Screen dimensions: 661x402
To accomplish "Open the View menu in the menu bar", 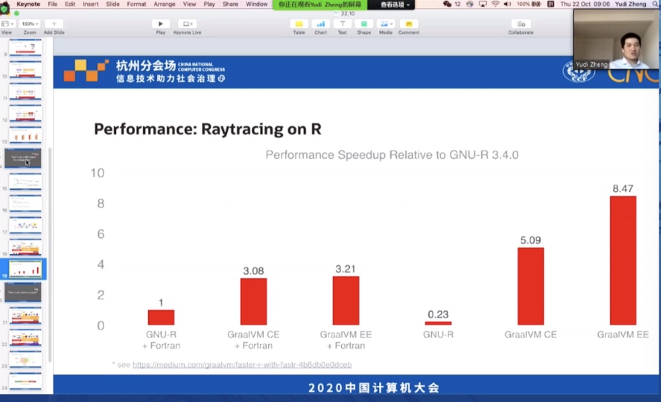I will (189, 4).
